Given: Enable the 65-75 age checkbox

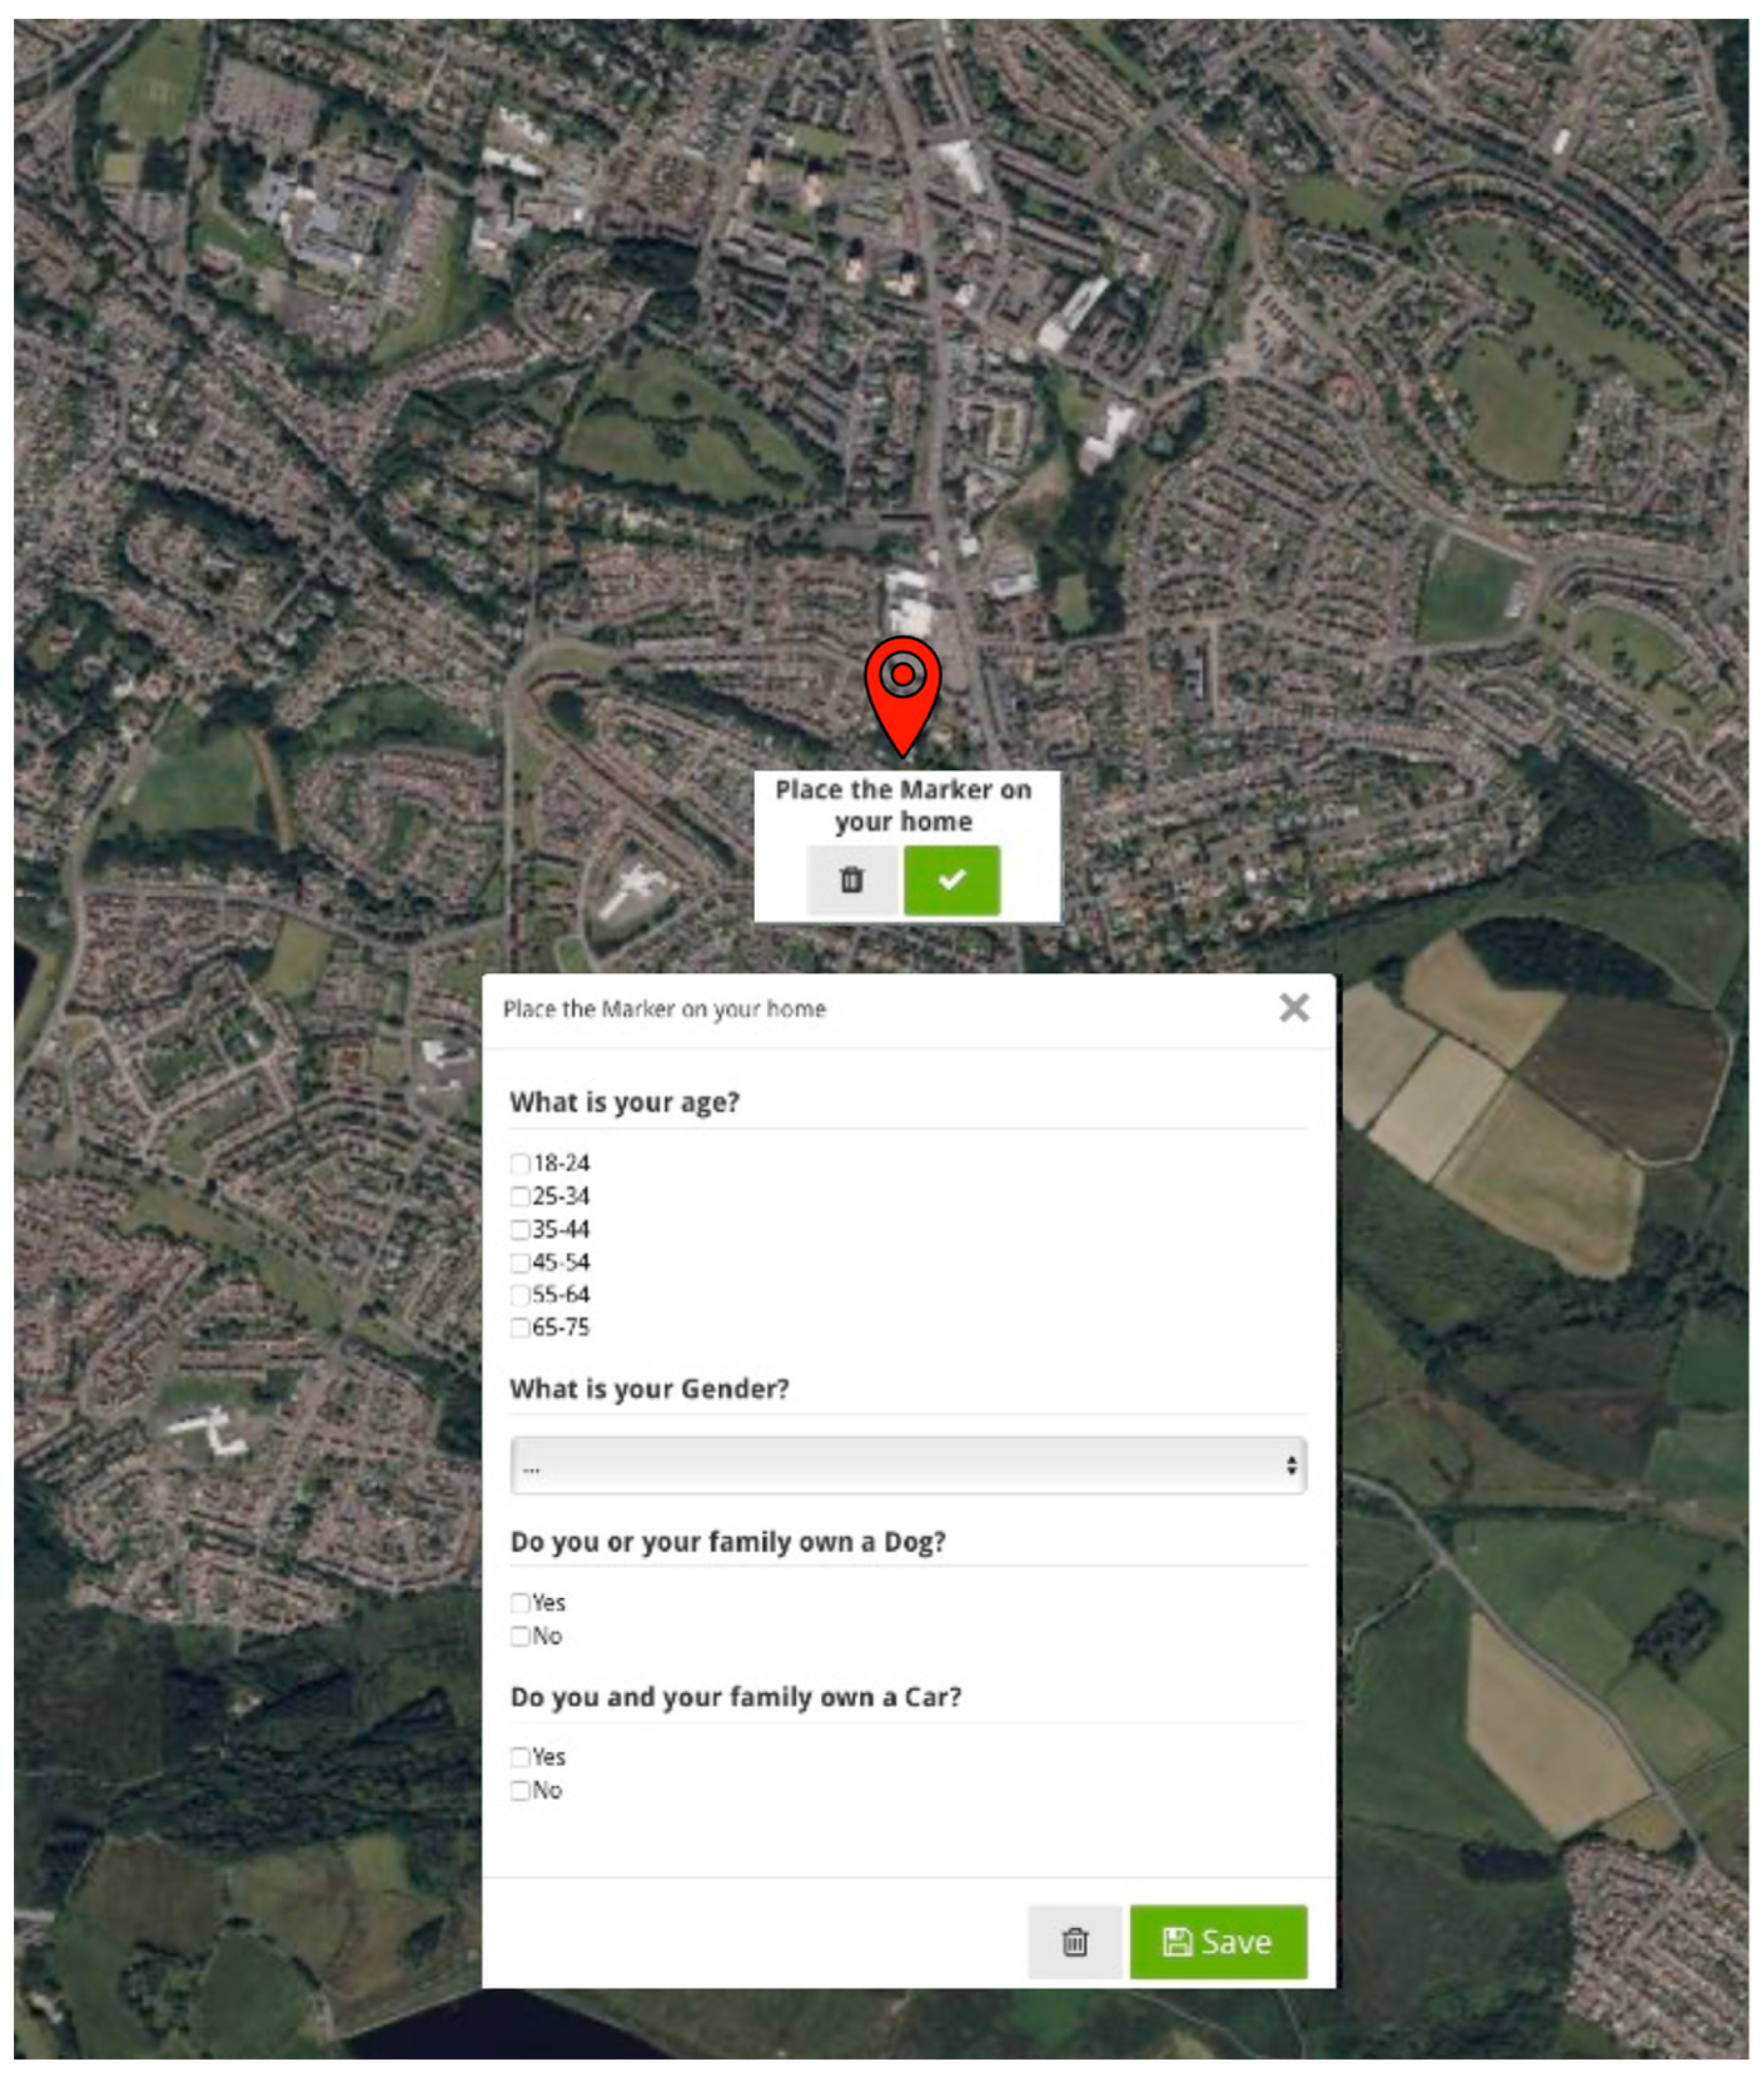Looking at the screenshot, I should [x=520, y=1329].
